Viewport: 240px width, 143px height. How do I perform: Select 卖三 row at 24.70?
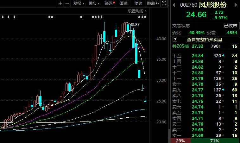[x=205, y=124]
